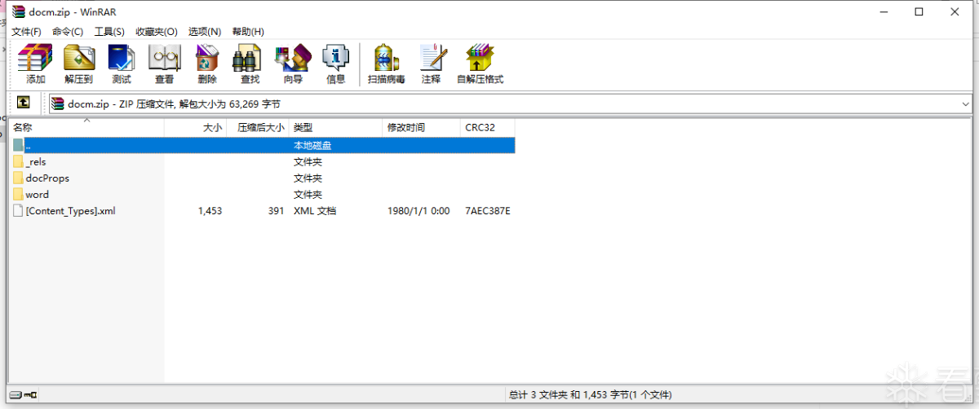Click the [Content_Types].xml file icon

[x=18, y=210]
